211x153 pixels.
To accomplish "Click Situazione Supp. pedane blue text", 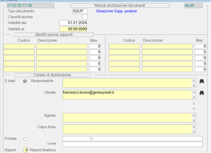I will 116,11.
